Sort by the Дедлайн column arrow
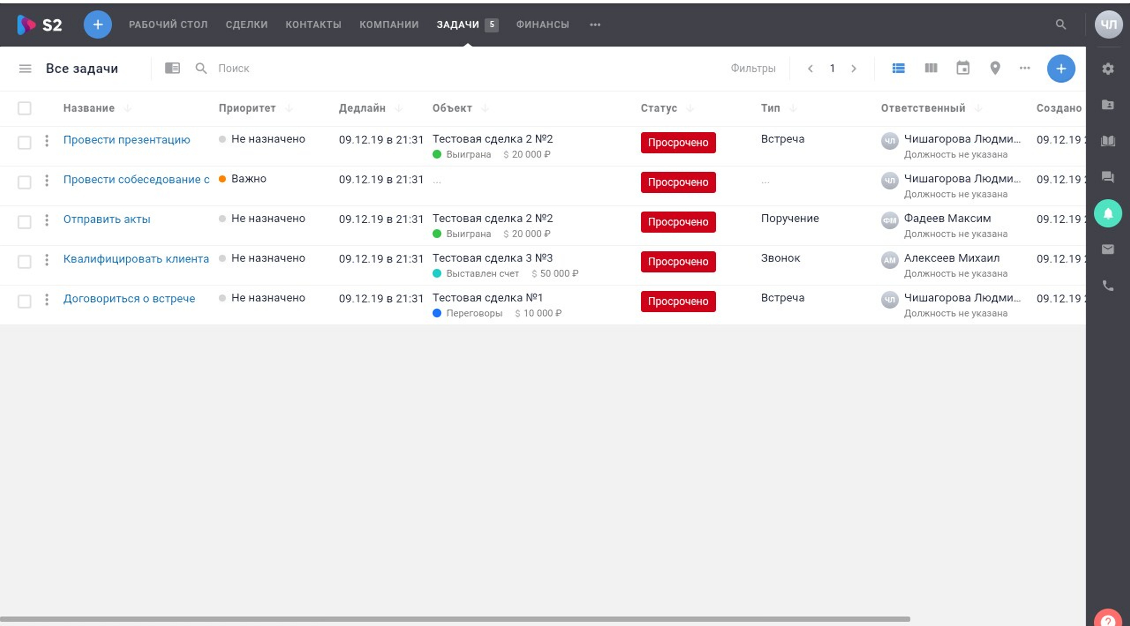1130x626 pixels. point(399,108)
